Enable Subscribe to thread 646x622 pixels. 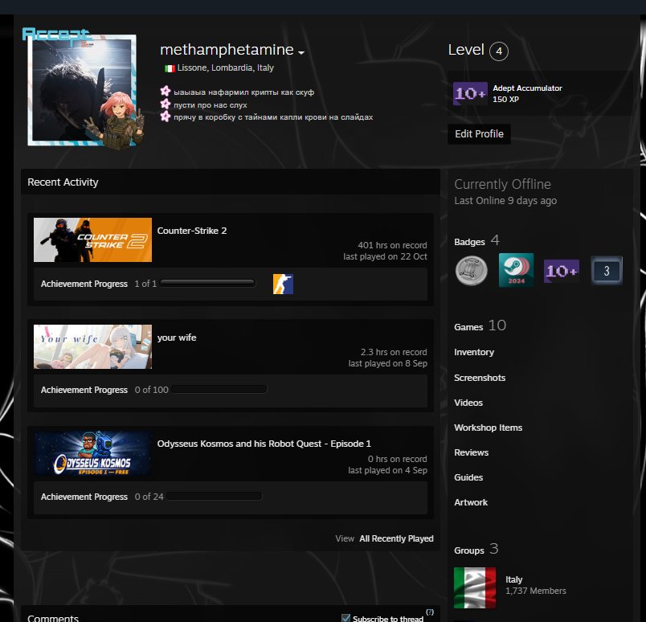346,617
